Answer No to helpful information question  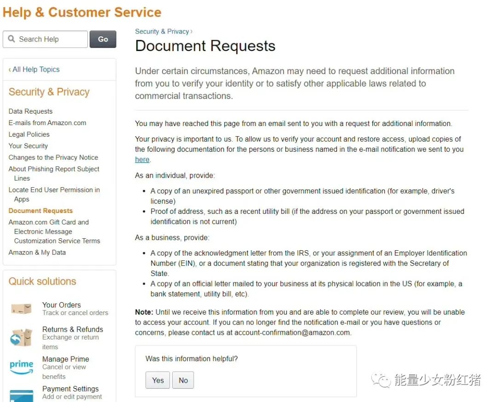click(x=183, y=380)
